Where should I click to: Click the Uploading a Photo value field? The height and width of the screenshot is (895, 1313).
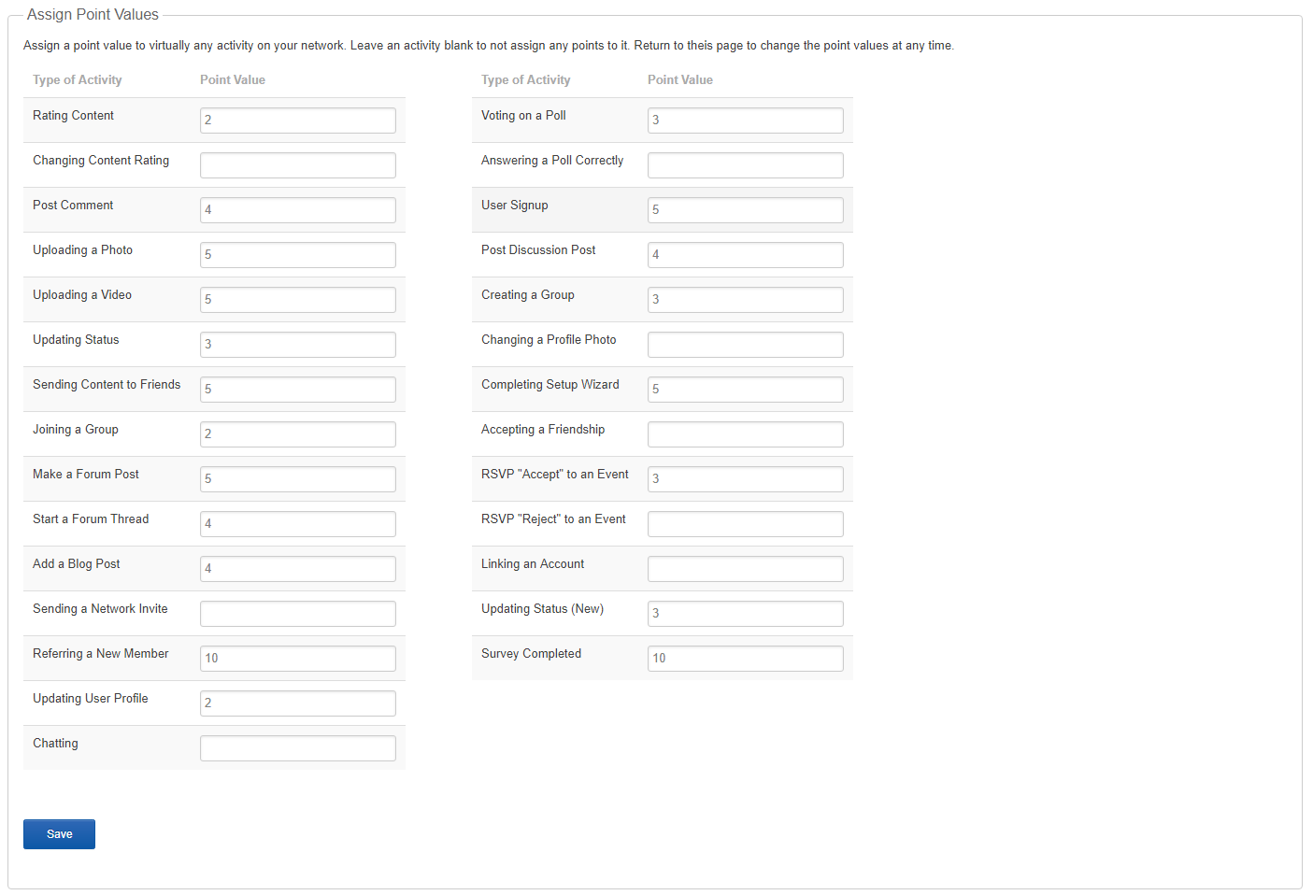[x=297, y=255]
